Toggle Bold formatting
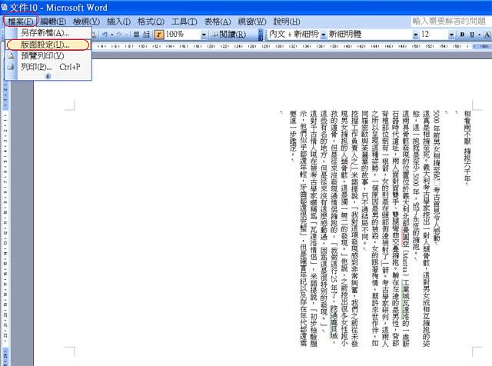 (462, 35)
